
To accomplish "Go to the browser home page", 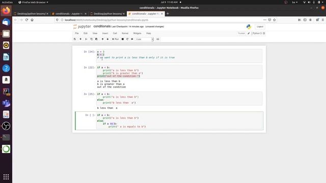I will (32, 20).
